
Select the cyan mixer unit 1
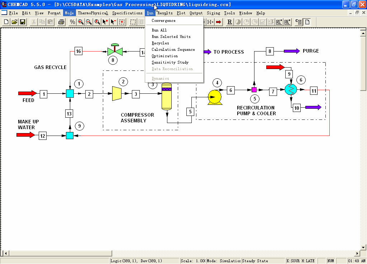[70, 93]
